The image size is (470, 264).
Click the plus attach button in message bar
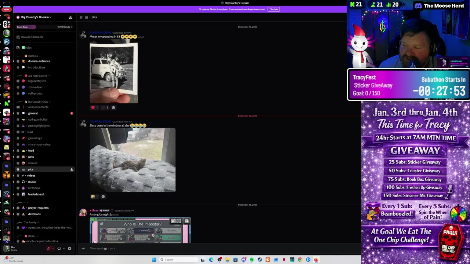(83, 248)
